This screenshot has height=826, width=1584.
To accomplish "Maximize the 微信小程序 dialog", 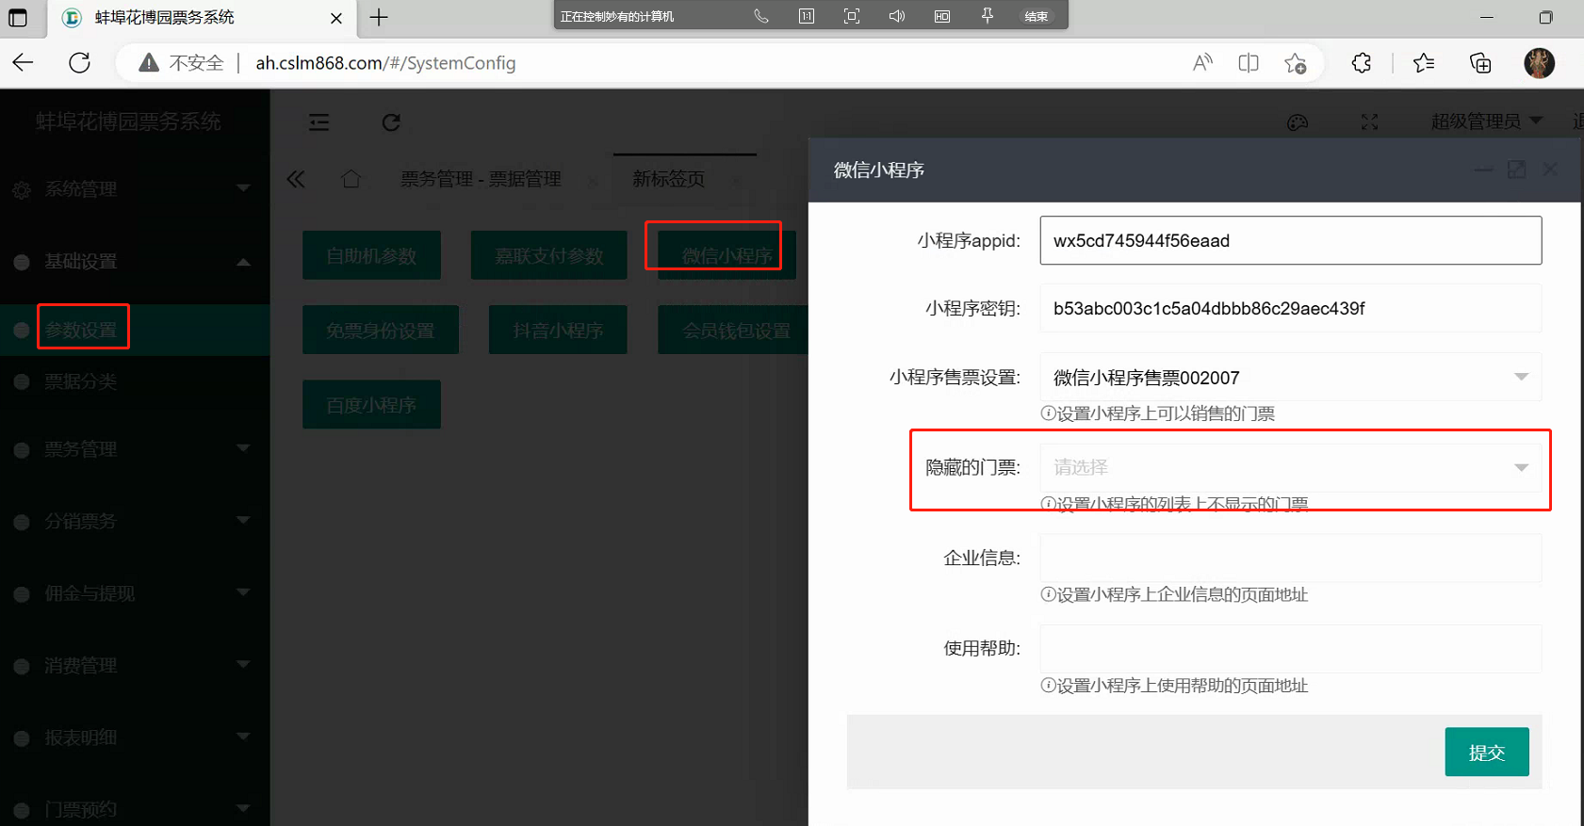I will (x=1516, y=170).
